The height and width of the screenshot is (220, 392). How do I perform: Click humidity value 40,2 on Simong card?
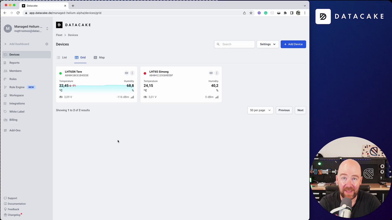coord(215,86)
